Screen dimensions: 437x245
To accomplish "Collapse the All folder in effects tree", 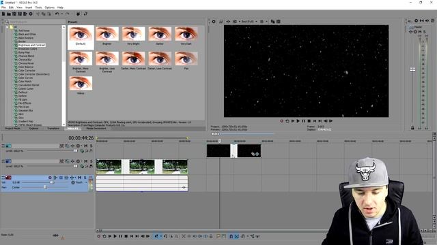I will point(8,27).
